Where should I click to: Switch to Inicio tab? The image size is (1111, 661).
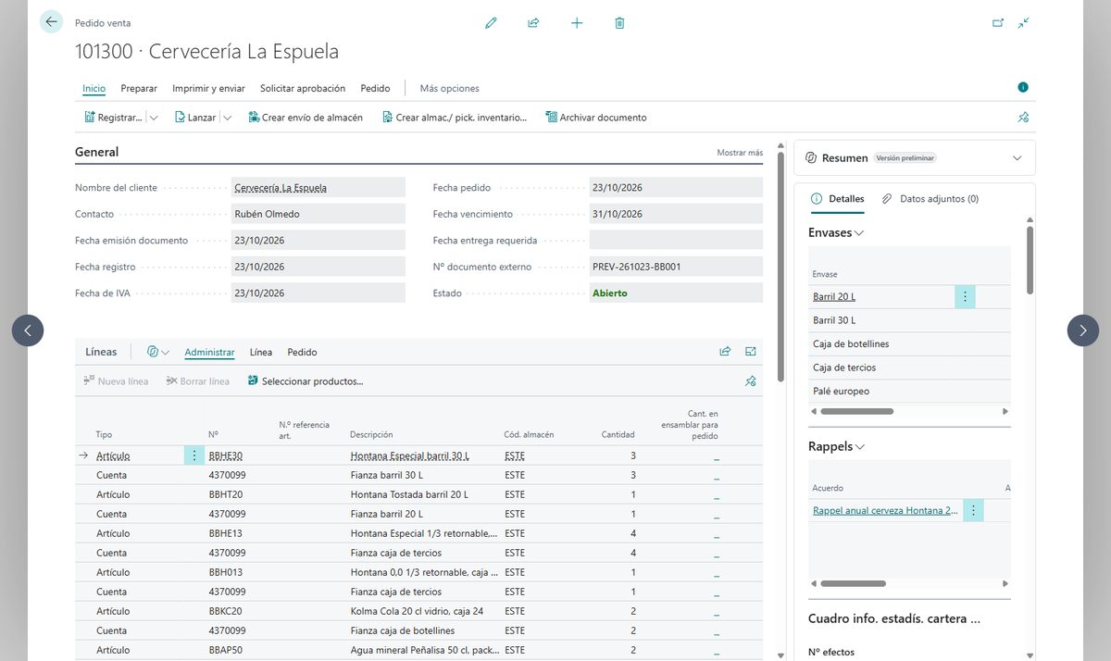point(94,88)
